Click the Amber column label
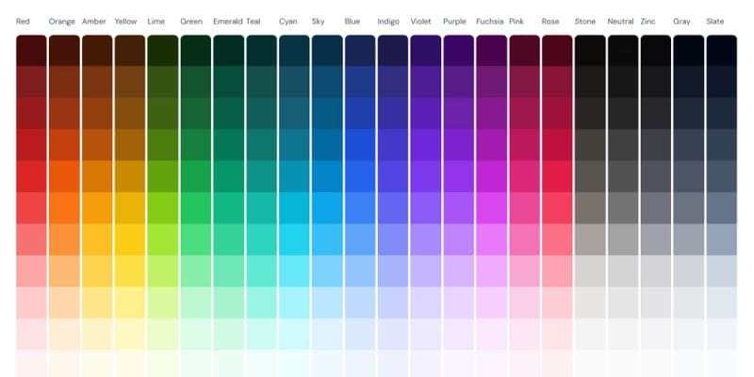This screenshot has height=377, width=754. click(x=93, y=21)
